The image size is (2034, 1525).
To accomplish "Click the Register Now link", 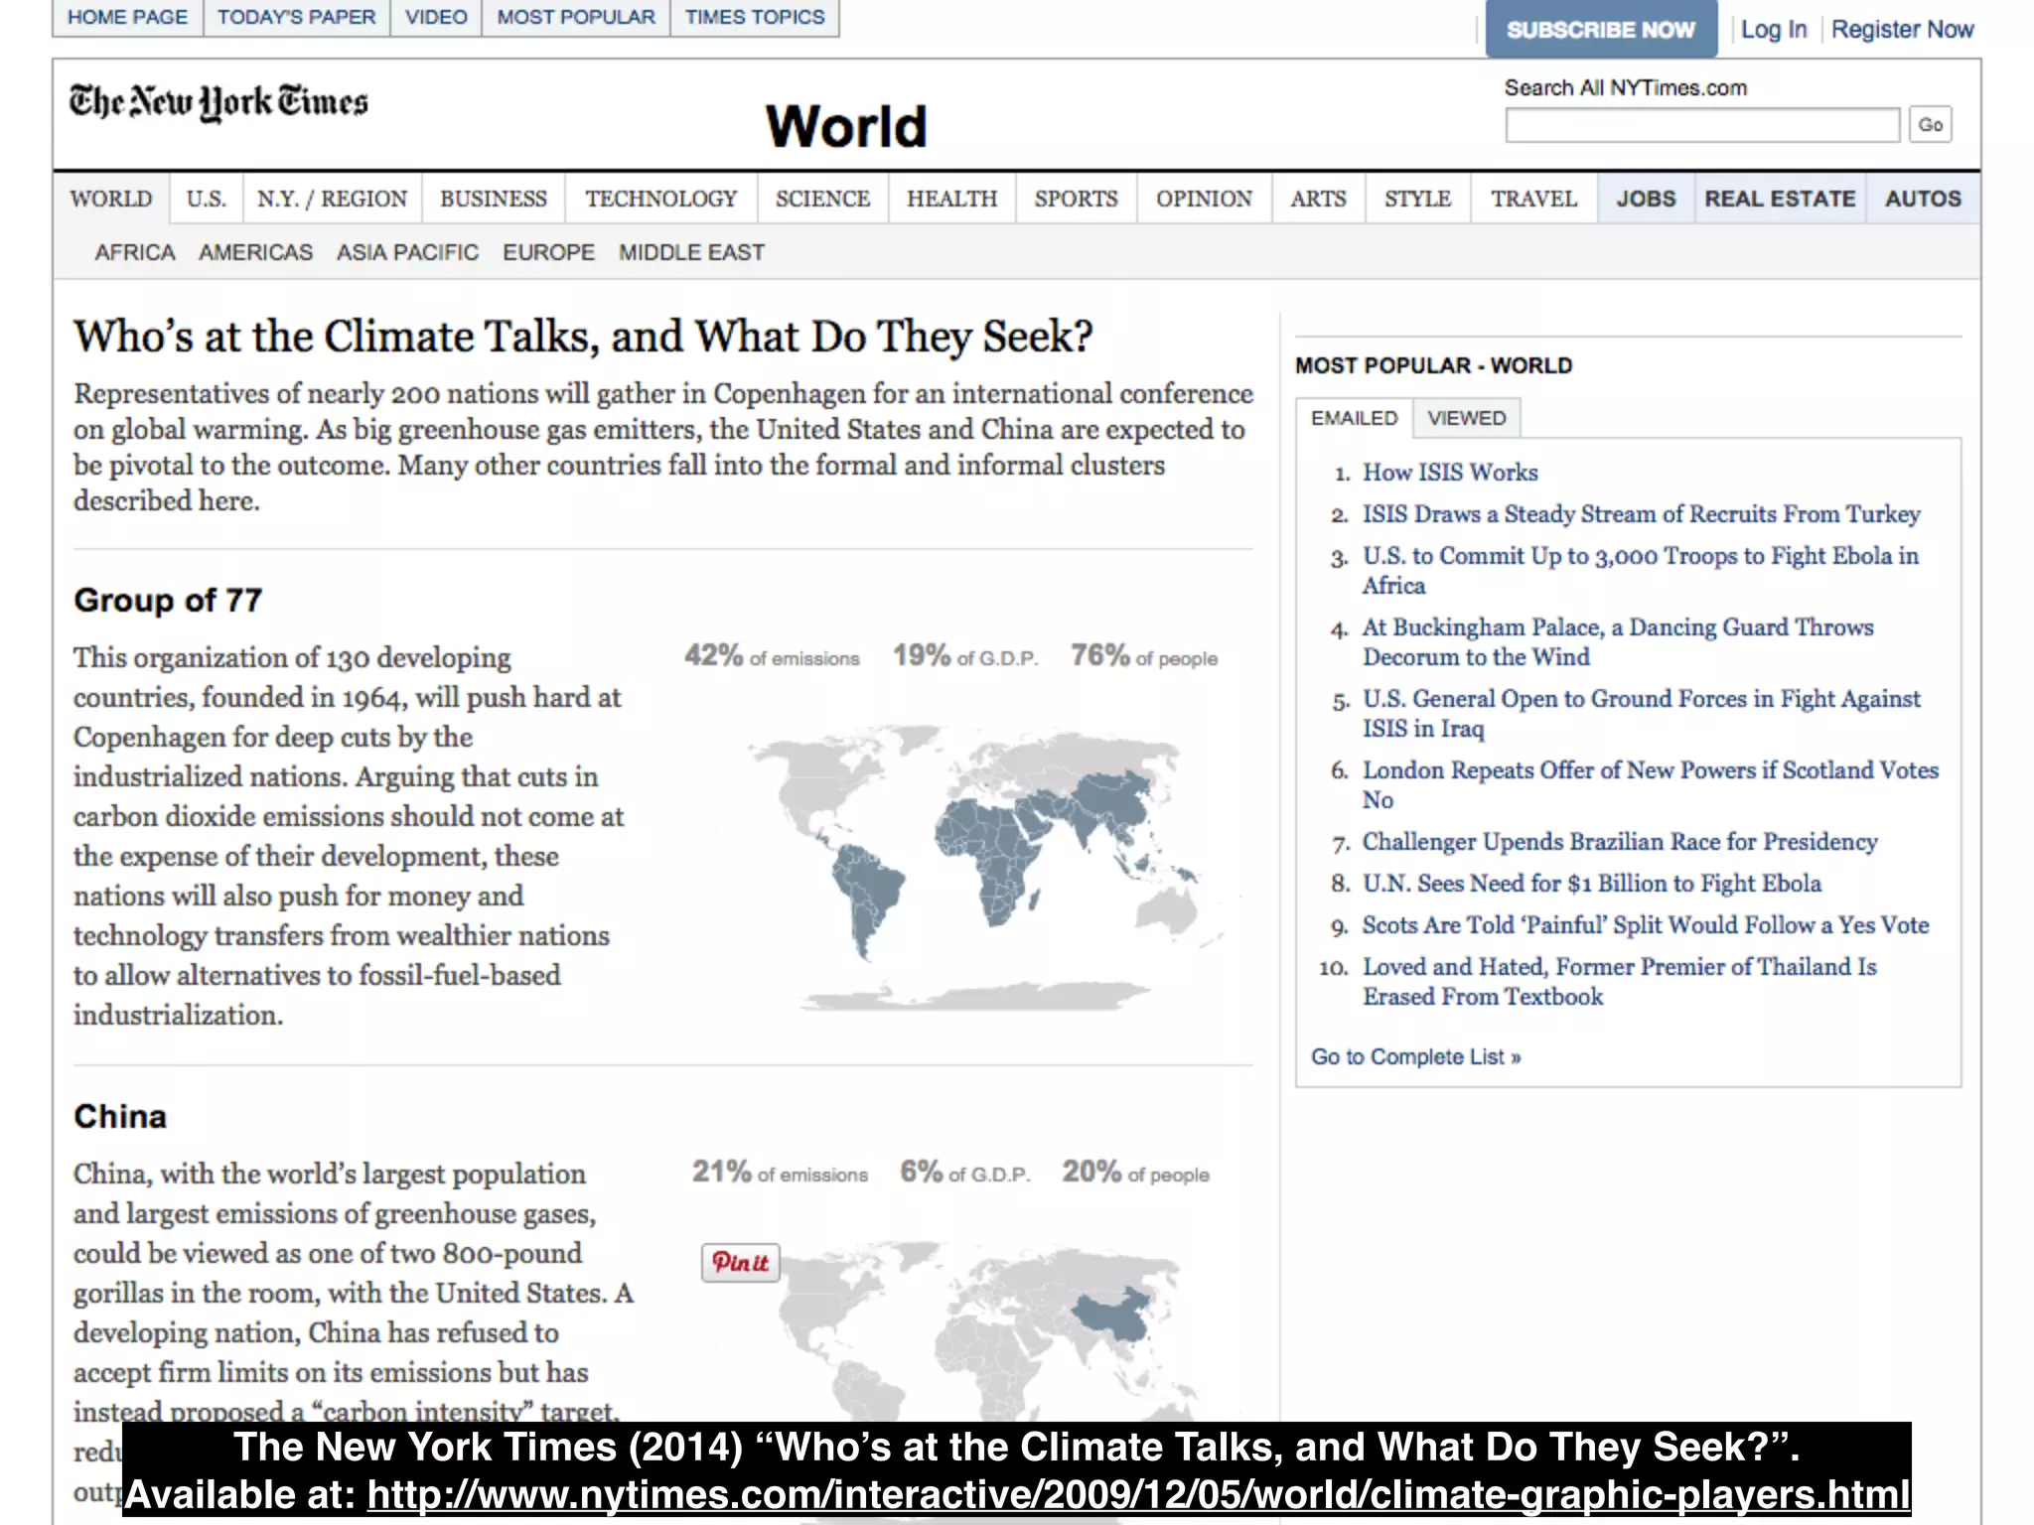I will pyautogui.click(x=1902, y=29).
